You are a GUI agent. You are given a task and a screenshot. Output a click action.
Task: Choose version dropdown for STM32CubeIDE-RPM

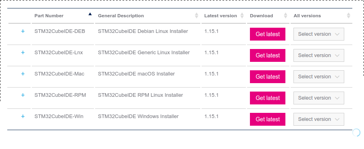pos(319,98)
